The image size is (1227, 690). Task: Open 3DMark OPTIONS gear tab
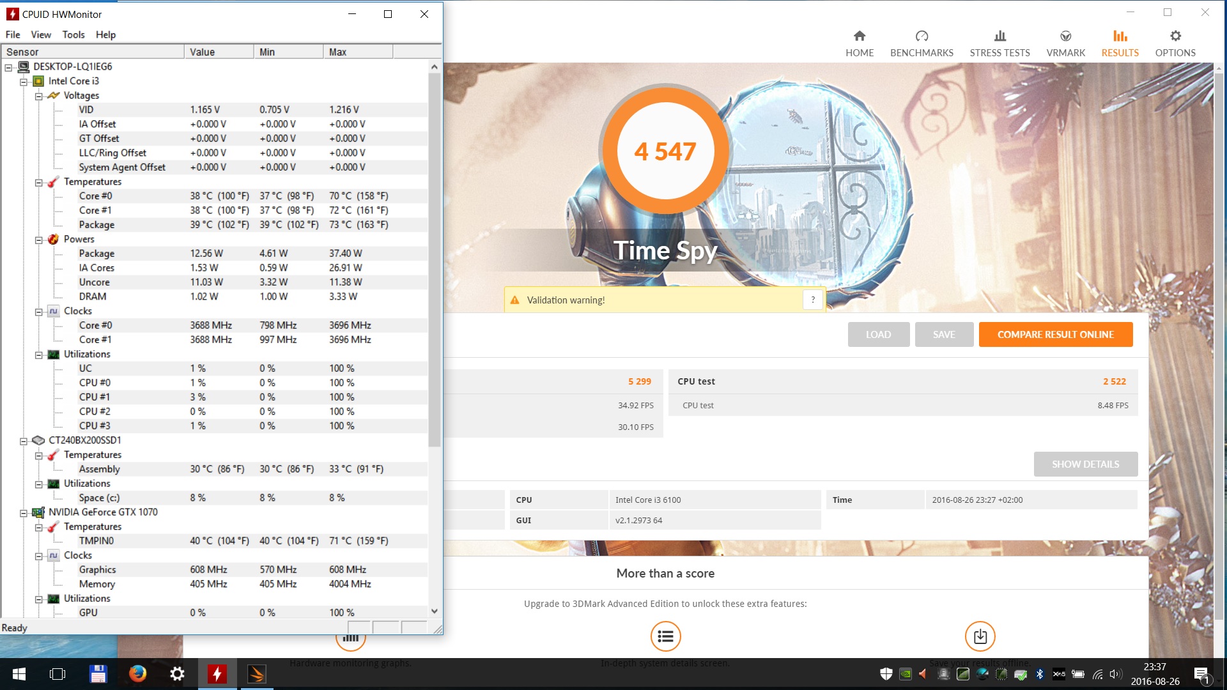(1175, 43)
